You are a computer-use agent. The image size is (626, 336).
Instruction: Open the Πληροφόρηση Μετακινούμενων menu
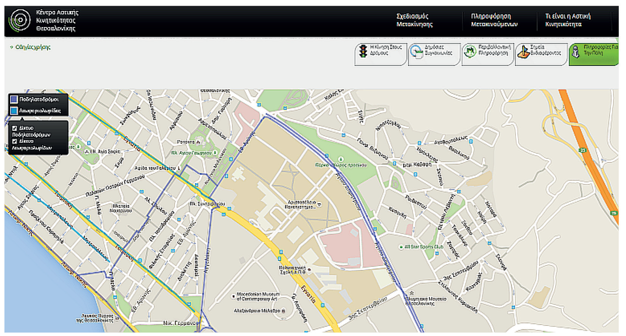point(494,20)
